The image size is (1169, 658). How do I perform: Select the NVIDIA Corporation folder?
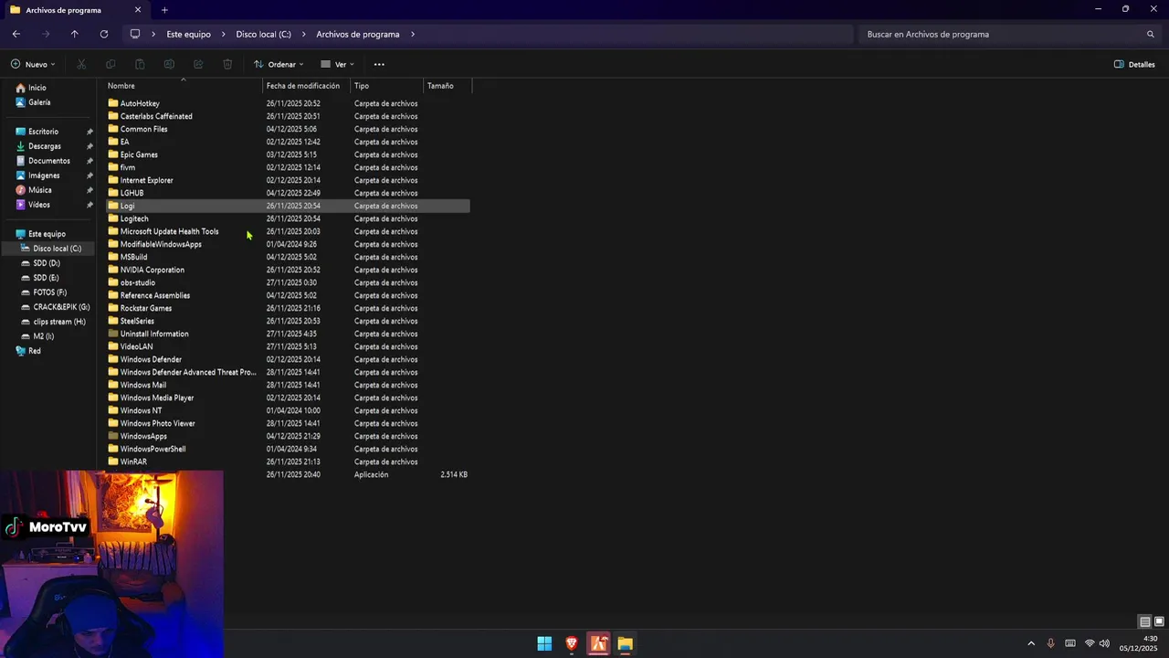[x=153, y=270]
